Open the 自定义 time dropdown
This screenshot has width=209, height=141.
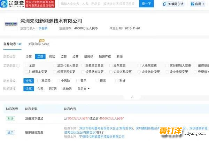(84, 89)
